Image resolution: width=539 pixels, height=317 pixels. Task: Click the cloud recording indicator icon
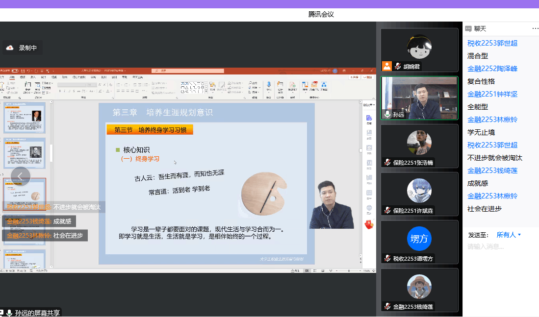10,48
